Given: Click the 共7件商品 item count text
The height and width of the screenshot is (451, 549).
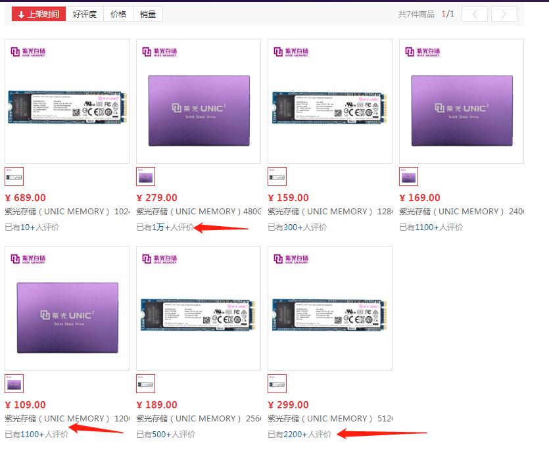Looking at the screenshot, I should 416,14.
